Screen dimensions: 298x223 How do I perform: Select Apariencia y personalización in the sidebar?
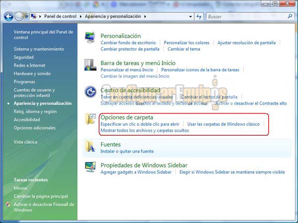[43, 104]
